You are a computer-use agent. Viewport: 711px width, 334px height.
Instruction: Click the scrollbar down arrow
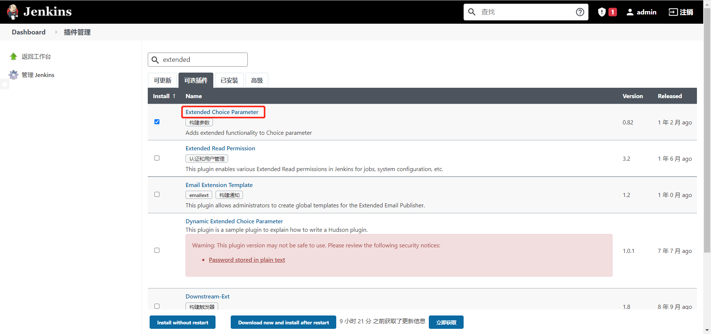pyautogui.click(x=707, y=330)
